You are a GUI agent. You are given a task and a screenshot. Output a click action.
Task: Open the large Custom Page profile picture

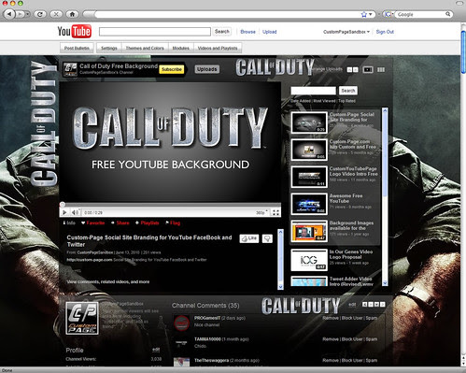(82, 318)
